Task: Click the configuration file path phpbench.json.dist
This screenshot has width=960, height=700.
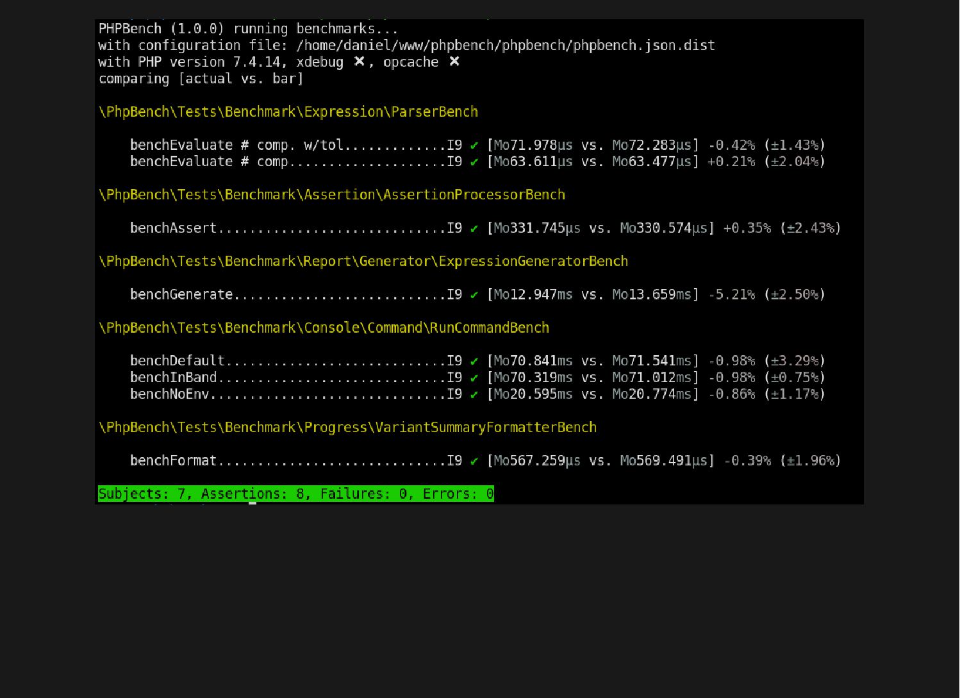Action: [x=506, y=46]
